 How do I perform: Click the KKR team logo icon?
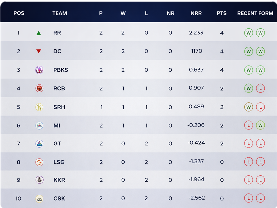coord(39,180)
